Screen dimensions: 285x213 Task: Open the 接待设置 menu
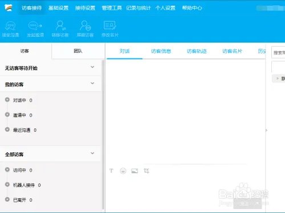85,8
